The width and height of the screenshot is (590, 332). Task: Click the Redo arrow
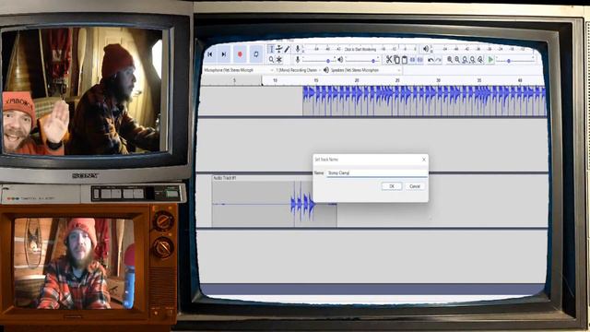pyautogui.click(x=439, y=60)
